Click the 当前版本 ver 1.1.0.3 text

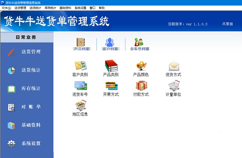[x=188, y=24]
